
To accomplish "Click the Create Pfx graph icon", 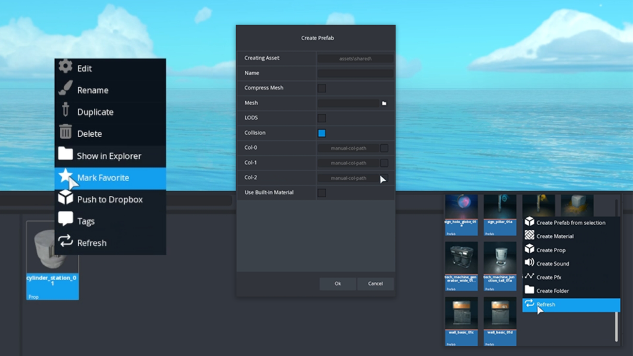I will click(529, 277).
